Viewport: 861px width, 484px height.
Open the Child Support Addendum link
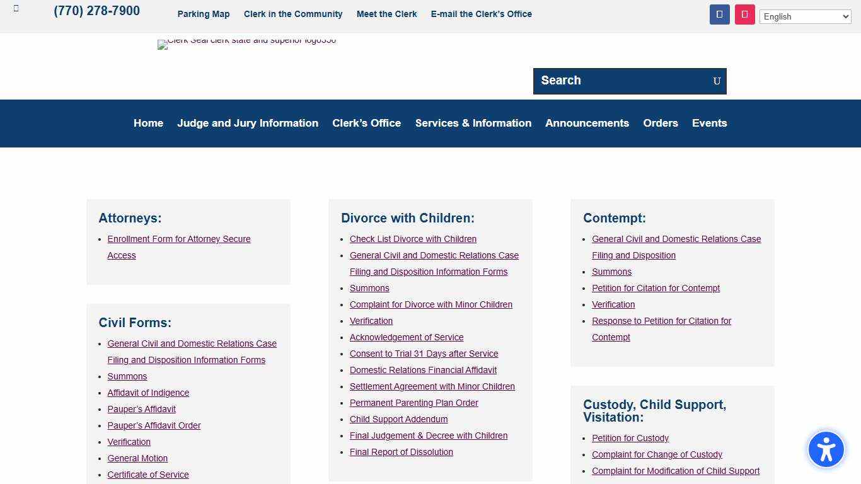398,420
